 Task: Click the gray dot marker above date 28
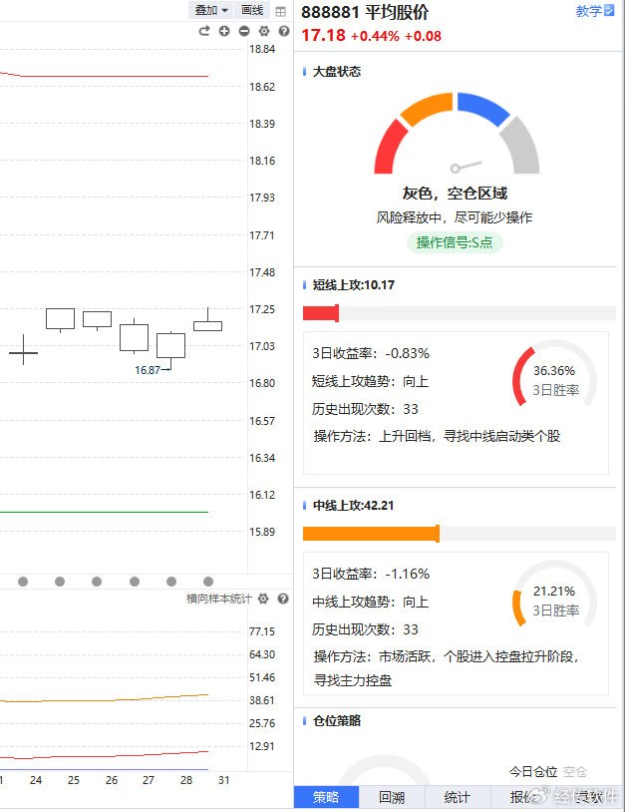(x=171, y=582)
